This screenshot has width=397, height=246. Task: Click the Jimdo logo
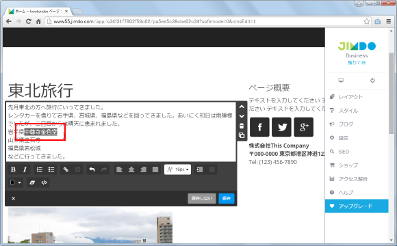[357, 46]
